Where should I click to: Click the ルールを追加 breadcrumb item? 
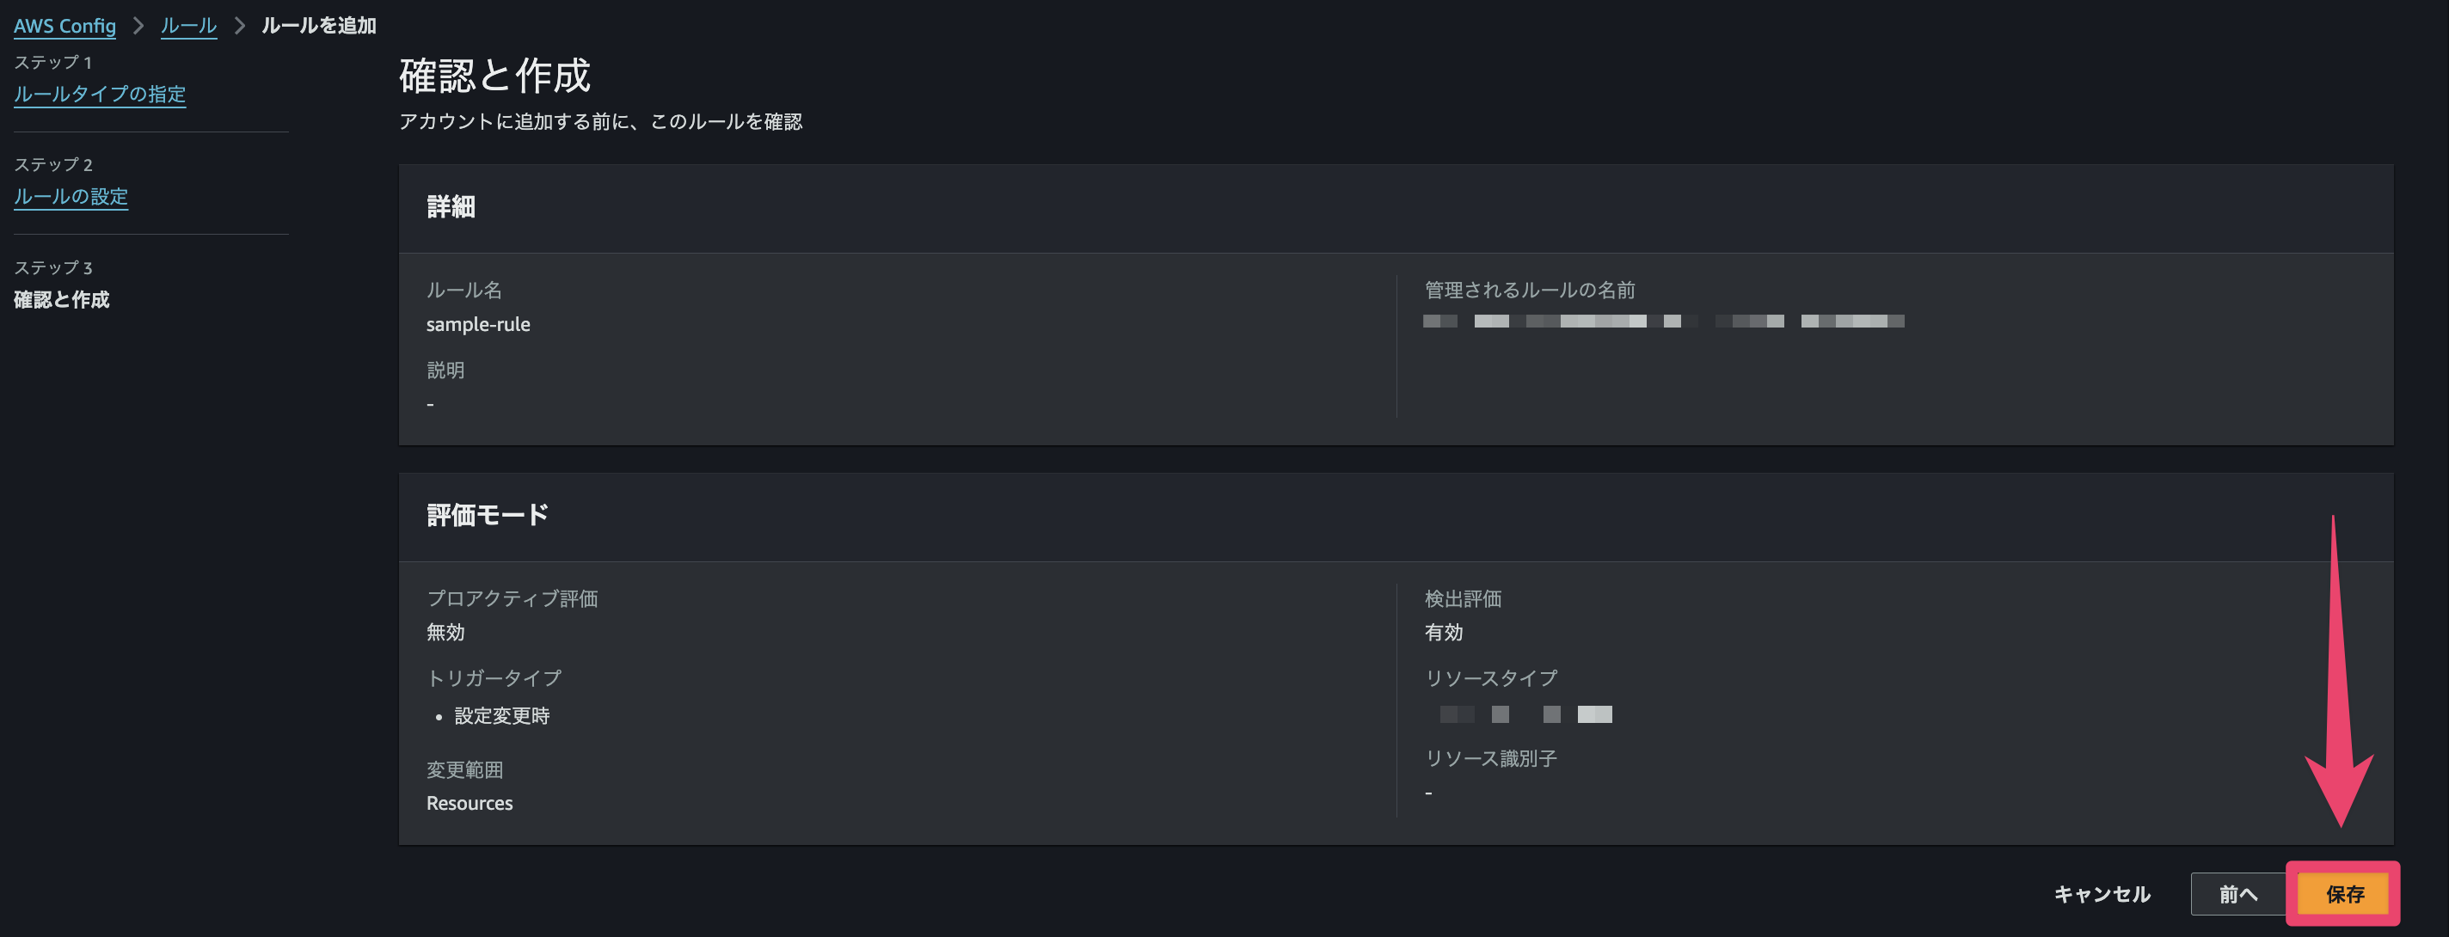pyautogui.click(x=318, y=26)
